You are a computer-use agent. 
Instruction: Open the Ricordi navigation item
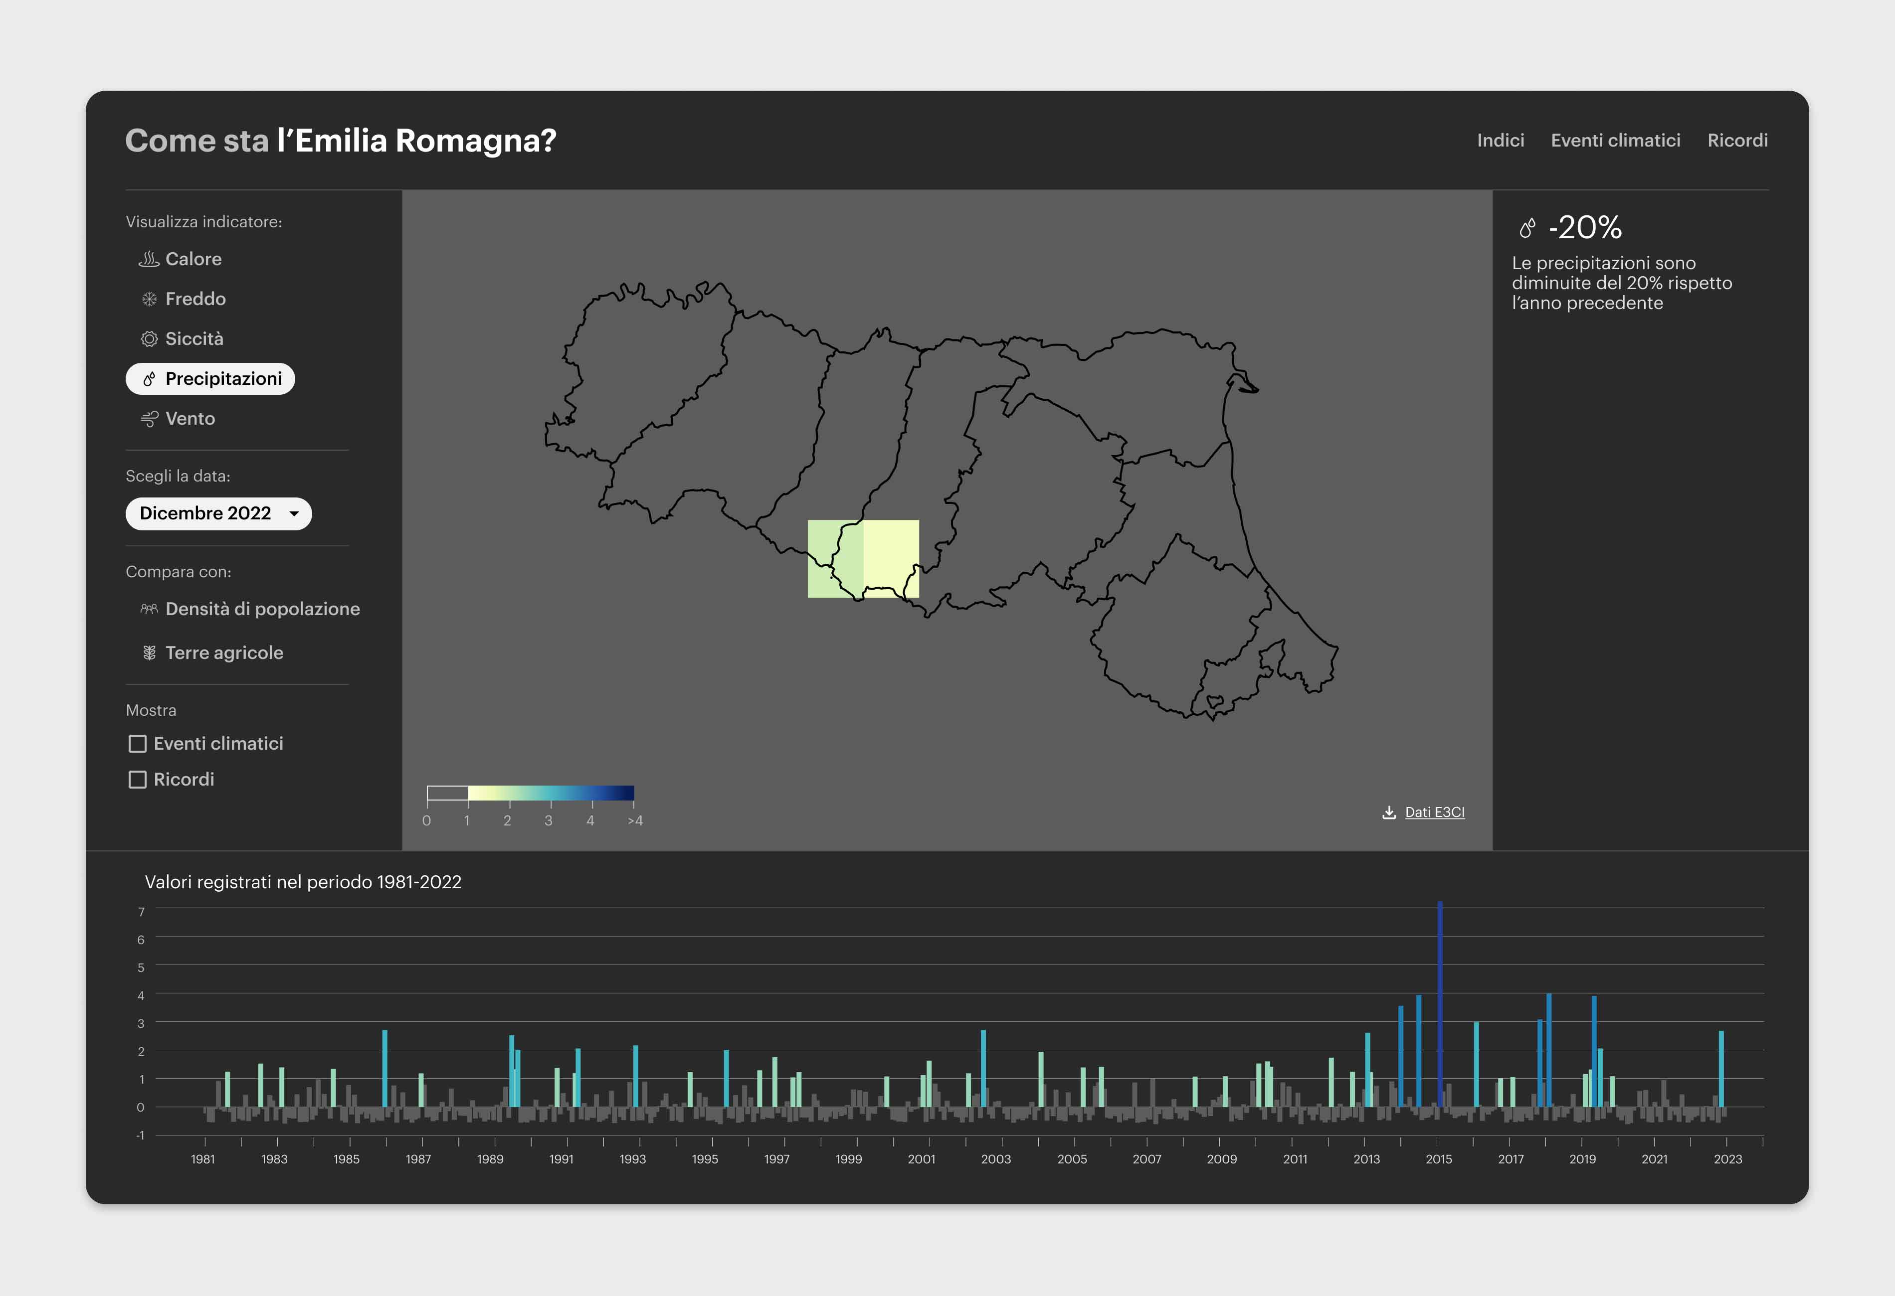1737,140
